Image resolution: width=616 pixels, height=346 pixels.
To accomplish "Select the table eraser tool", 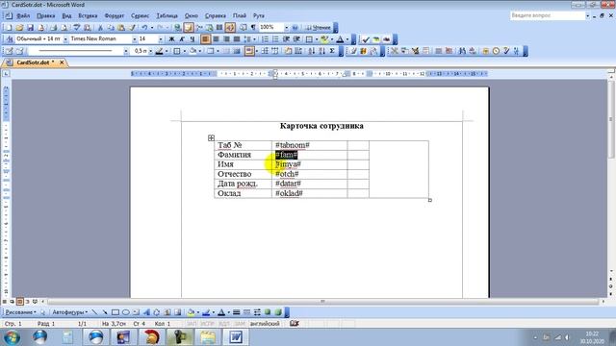I will 19,51.
